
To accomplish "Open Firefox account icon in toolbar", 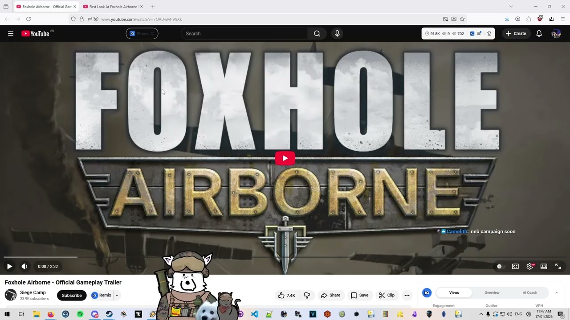I will click(x=518, y=19).
